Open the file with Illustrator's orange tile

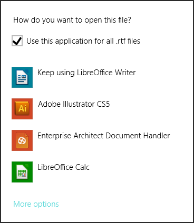22,109
